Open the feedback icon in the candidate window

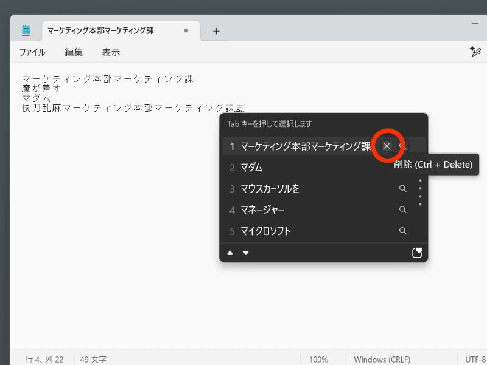tap(416, 252)
